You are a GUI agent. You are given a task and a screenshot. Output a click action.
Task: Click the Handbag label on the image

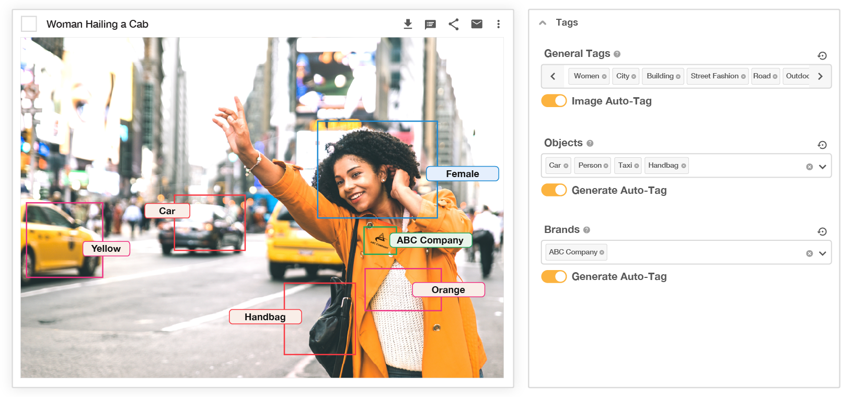(265, 317)
